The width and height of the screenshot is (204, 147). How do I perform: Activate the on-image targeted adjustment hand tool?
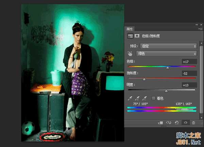coord(130,53)
